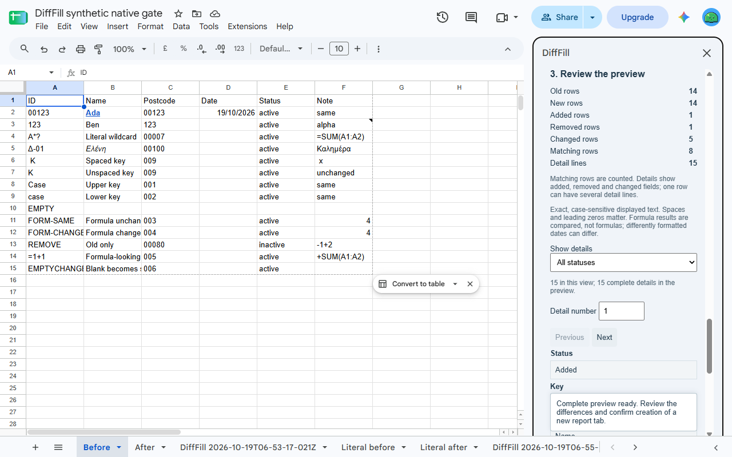Viewport: 732px width, 457px height.
Task: Open the comments panel icon
Action: [471, 17]
